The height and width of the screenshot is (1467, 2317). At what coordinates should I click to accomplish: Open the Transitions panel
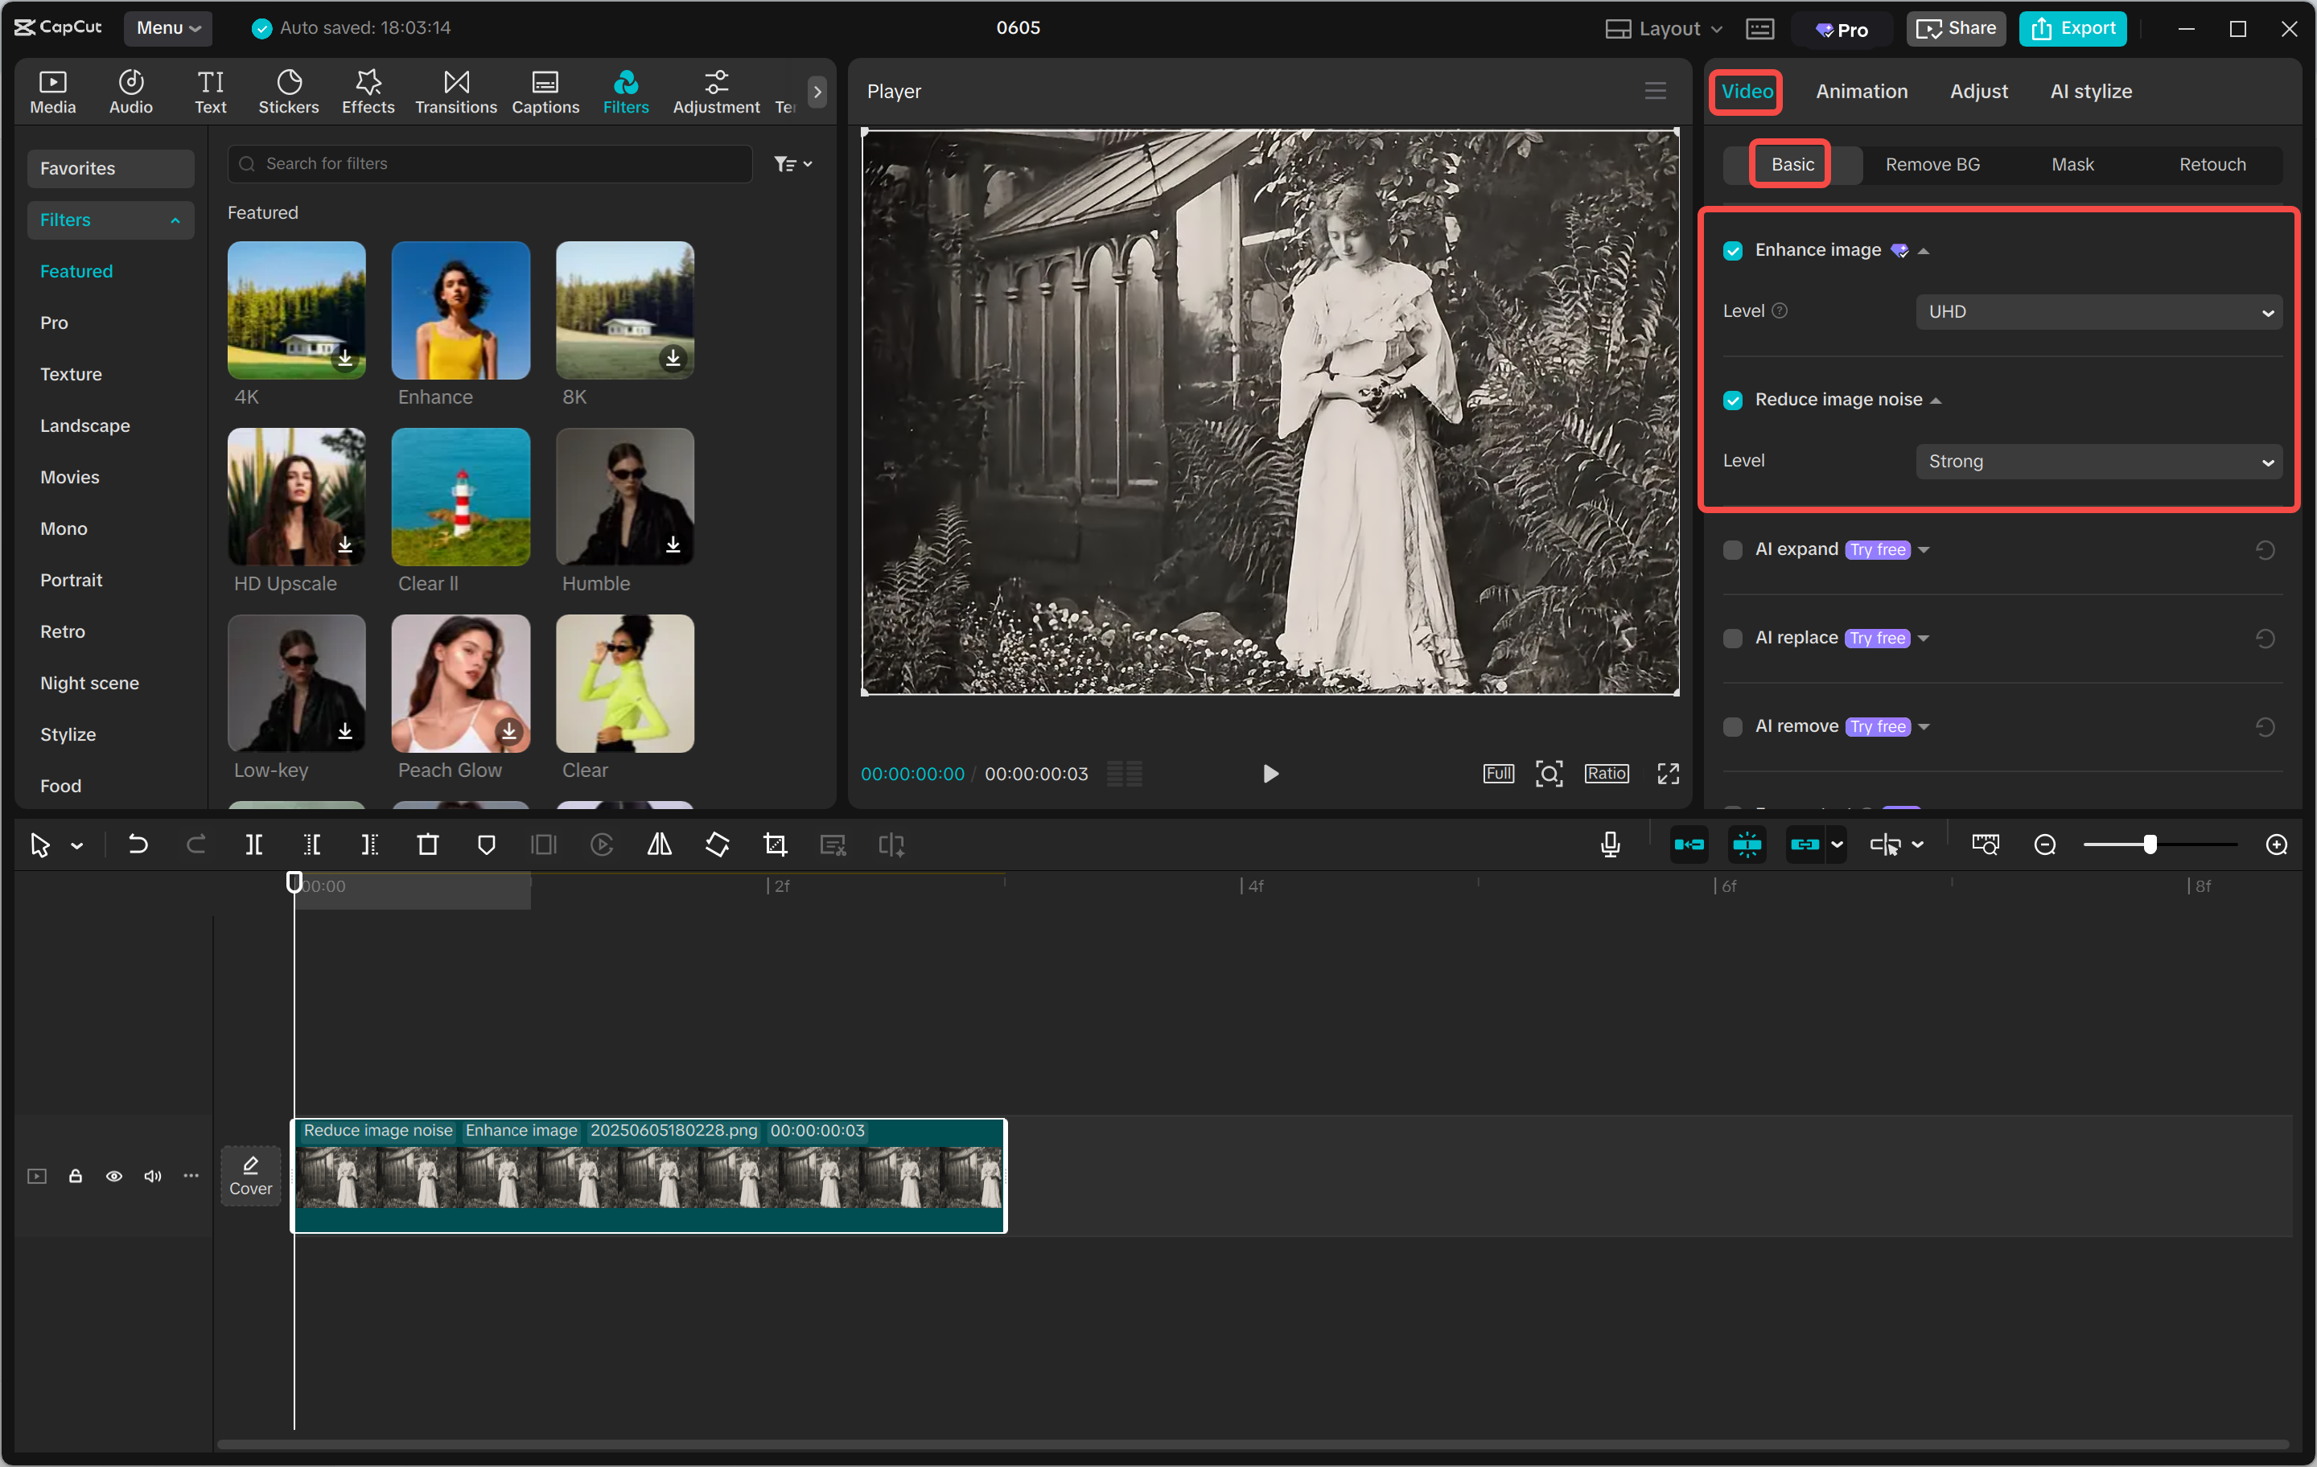pos(455,92)
